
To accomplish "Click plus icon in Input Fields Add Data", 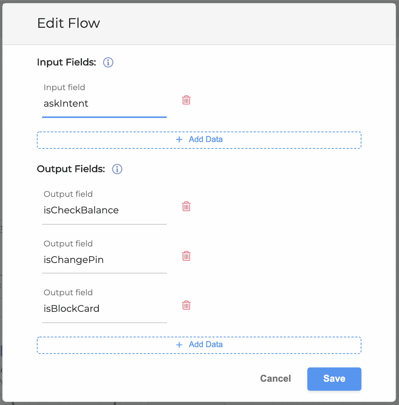I will pos(179,139).
